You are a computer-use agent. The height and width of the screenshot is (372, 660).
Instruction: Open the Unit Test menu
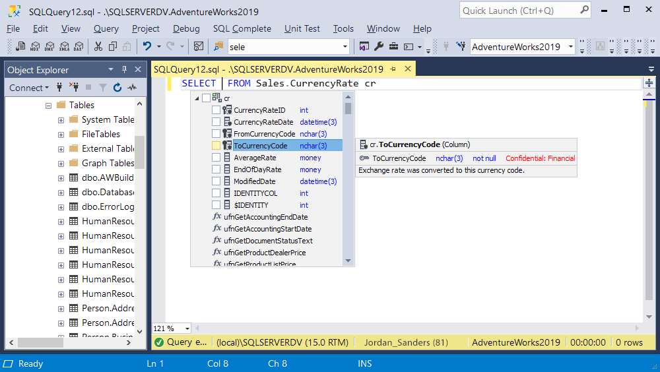click(x=302, y=28)
